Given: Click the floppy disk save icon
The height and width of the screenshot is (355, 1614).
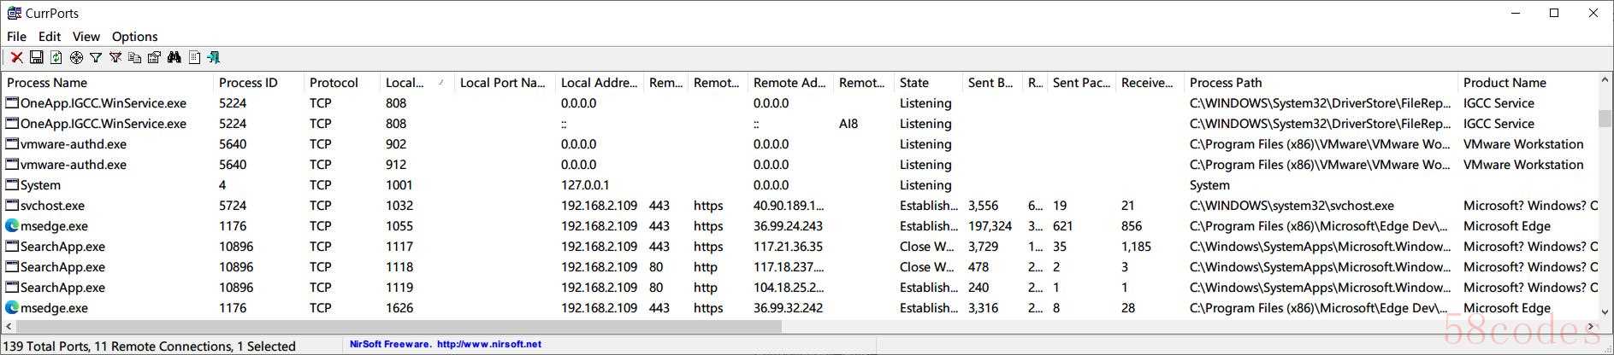Looking at the screenshot, I should (36, 57).
